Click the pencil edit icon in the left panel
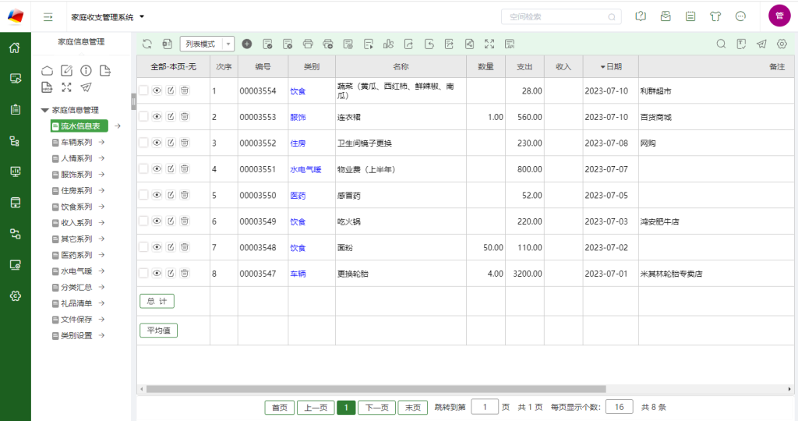Viewport: 798px width, 421px height. pyautogui.click(x=67, y=71)
